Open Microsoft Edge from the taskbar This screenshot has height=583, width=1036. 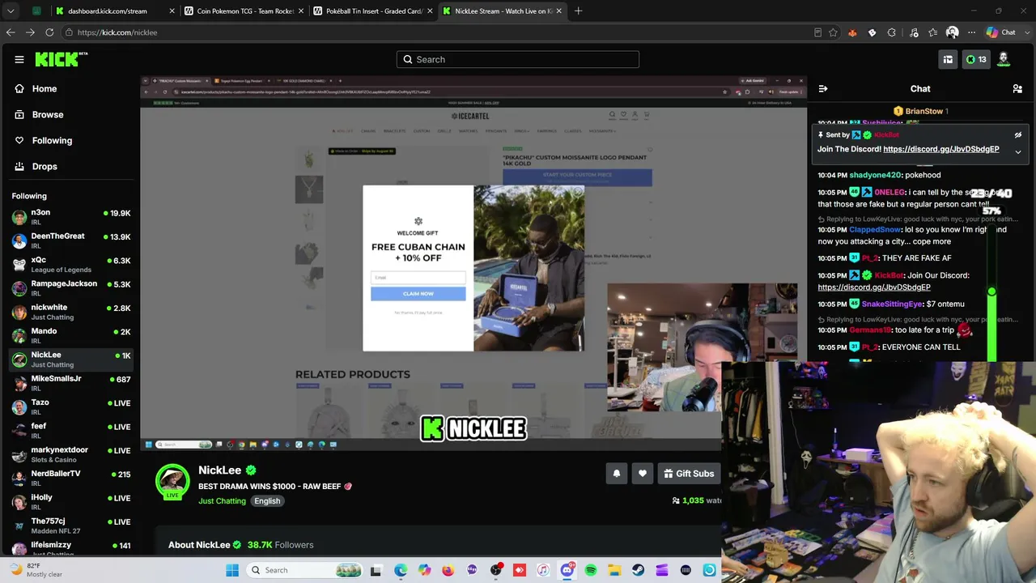(x=401, y=570)
